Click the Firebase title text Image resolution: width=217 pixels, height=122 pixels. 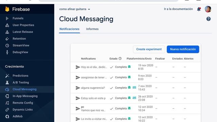pos(21,9)
